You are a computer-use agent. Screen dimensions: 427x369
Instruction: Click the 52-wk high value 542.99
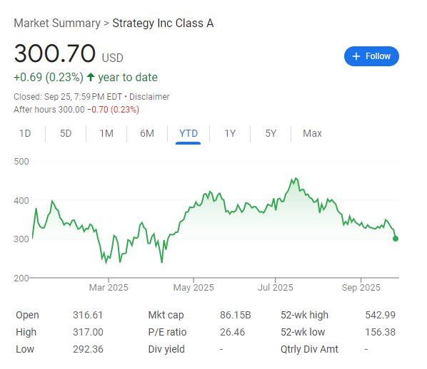tap(380, 315)
